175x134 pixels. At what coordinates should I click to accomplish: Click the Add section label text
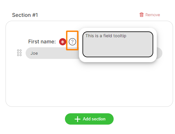94,119
